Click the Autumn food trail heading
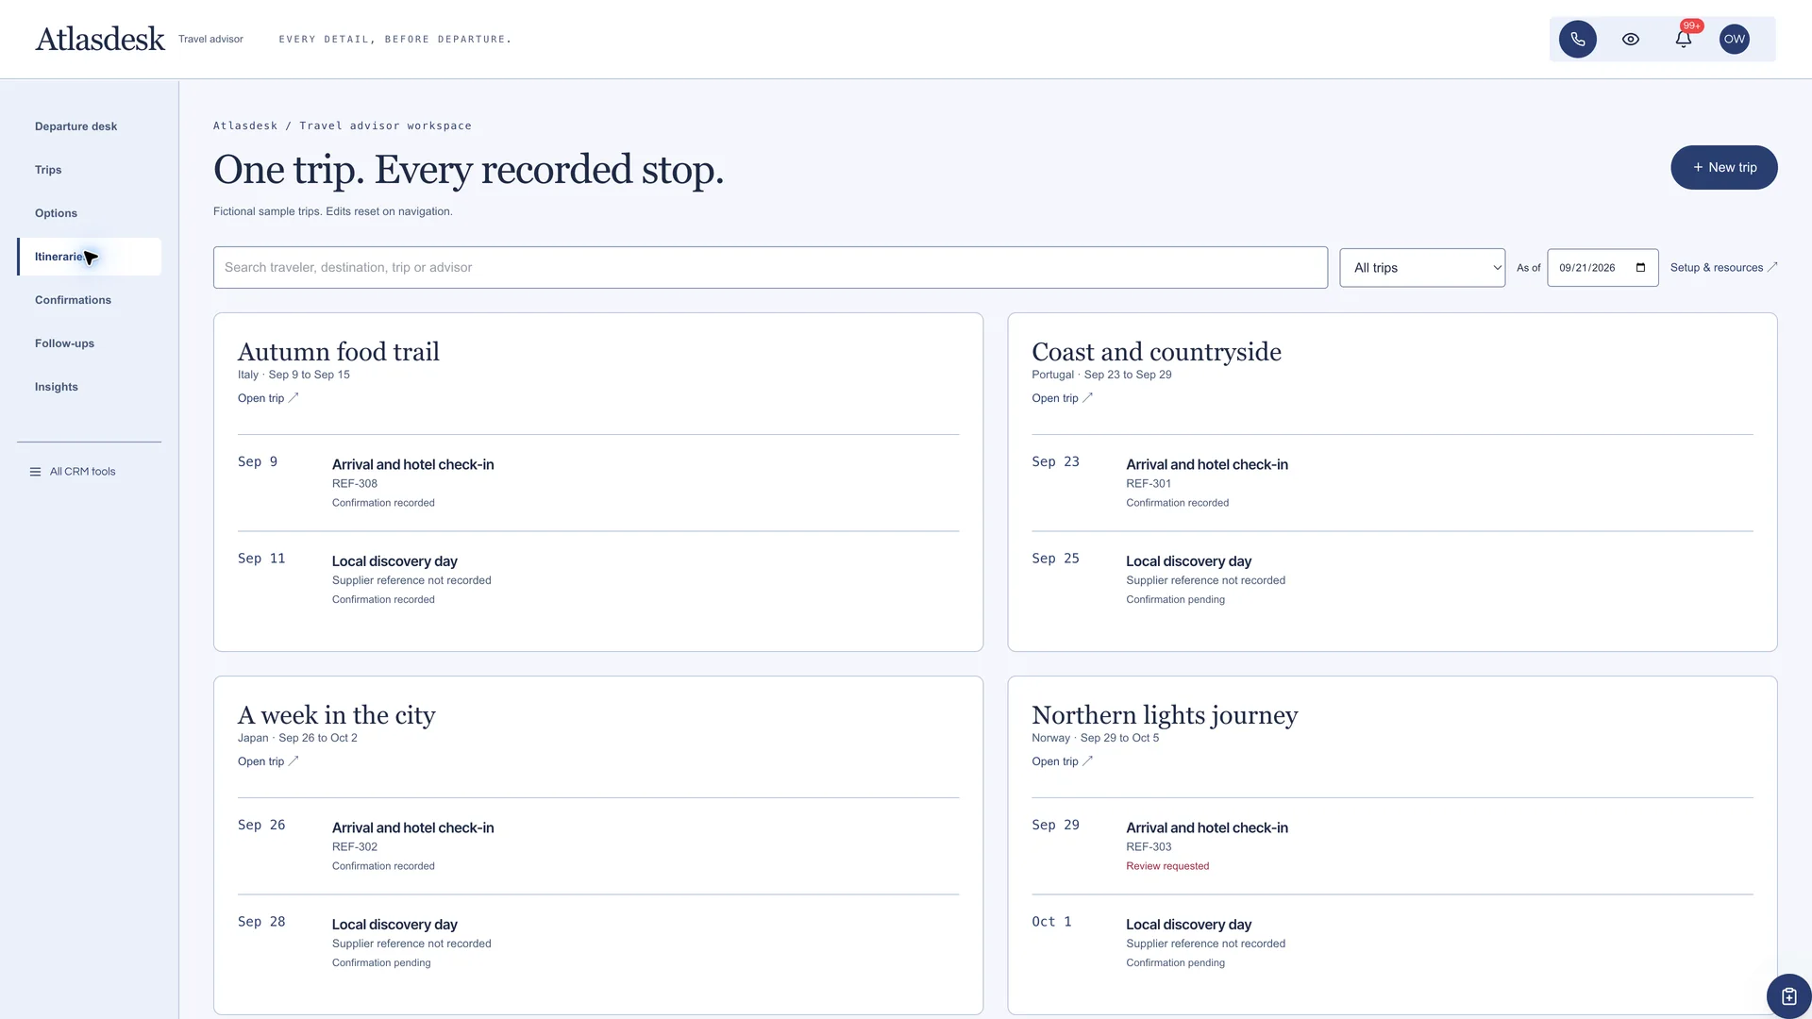This screenshot has height=1019, width=1812. click(339, 352)
